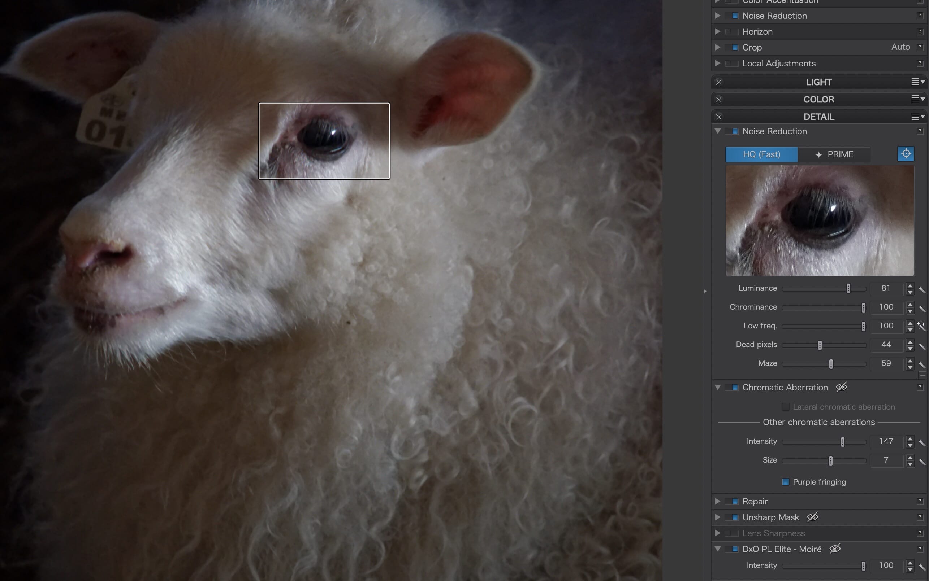Close the COLOR palette with X
Image resolution: width=929 pixels, height=581 pixels.
(718, 100)
